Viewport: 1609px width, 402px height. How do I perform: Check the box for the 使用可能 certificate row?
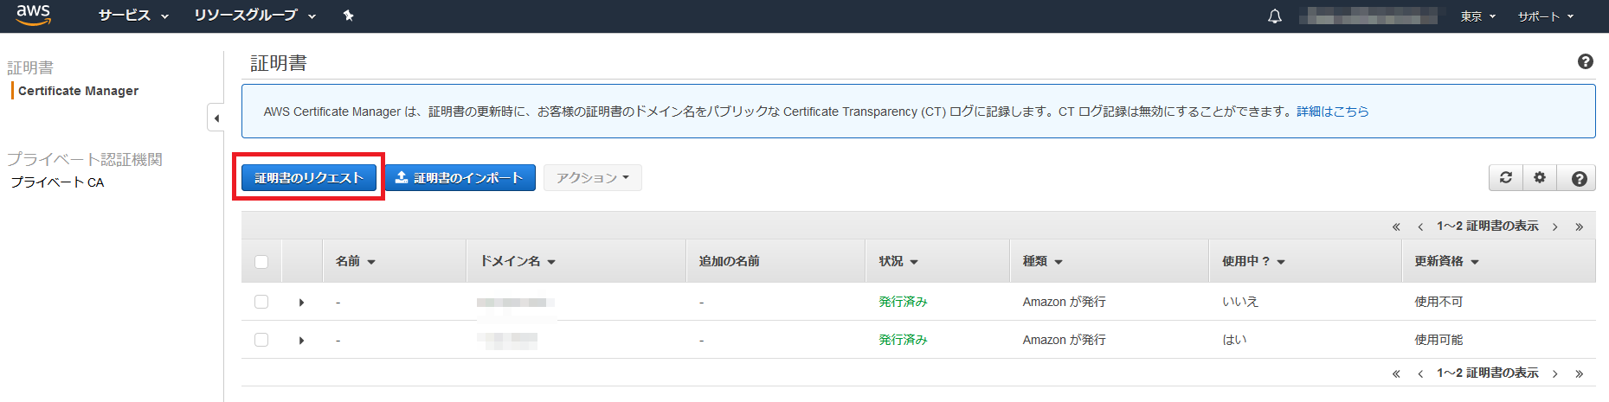coord(261,340)
